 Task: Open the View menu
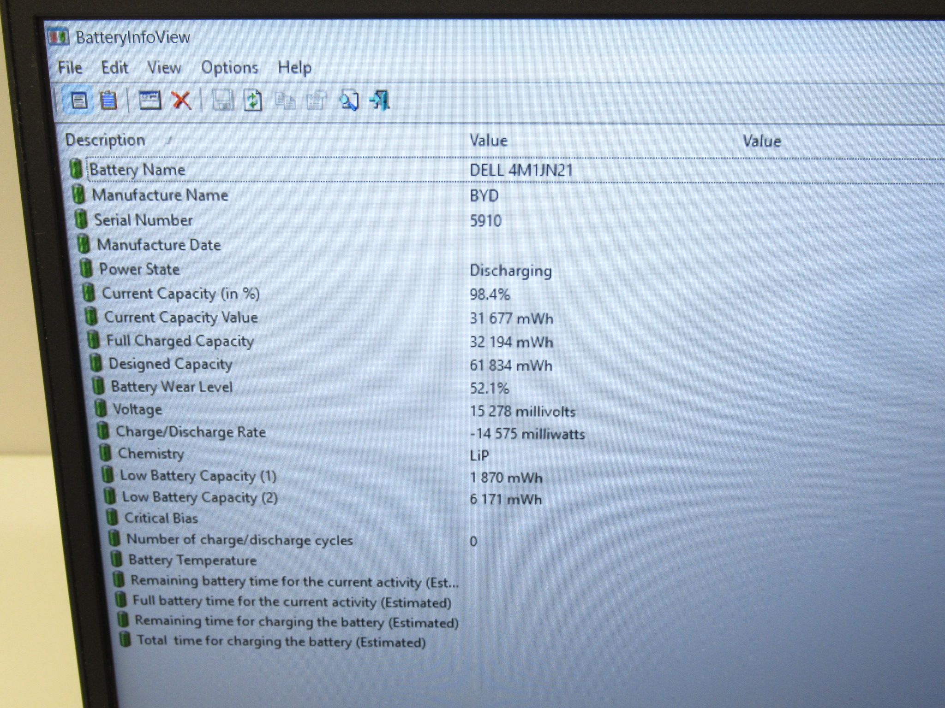pyautogui.click(x=164, y=68)
